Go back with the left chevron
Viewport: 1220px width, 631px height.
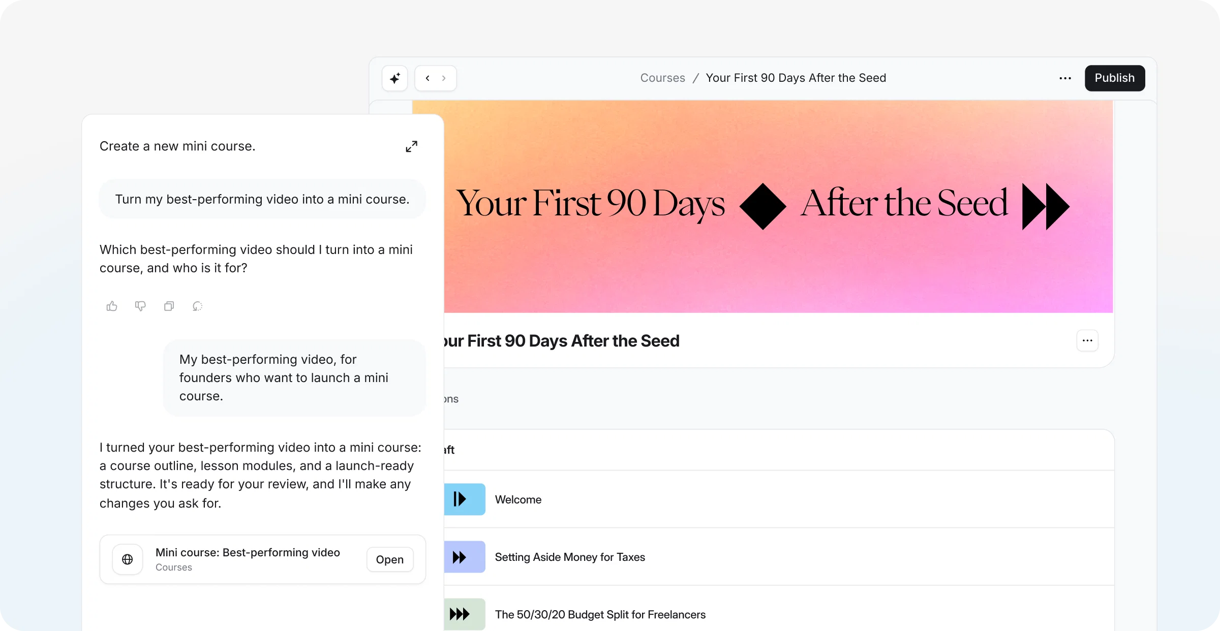coord(428,78)
